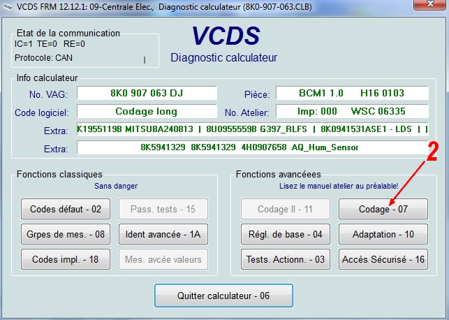
Task: Click Régl. de base - 04 button
Action: pos(285,234)
